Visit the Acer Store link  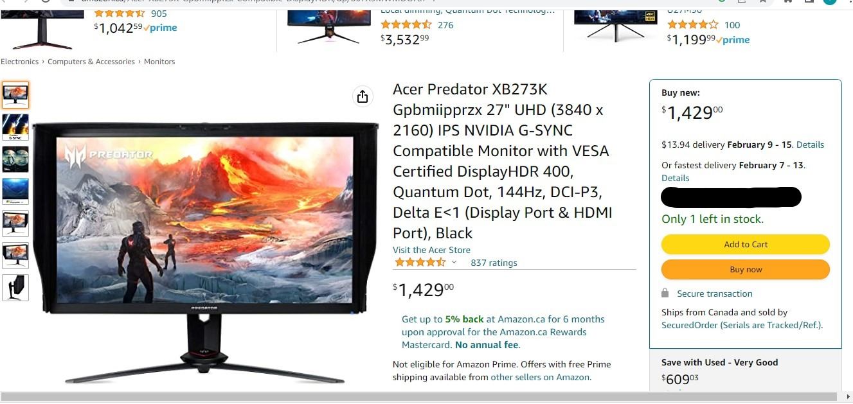pos(431,250)
